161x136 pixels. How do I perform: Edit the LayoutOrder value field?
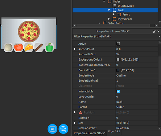pyautogui.click(x=137, y=97)
